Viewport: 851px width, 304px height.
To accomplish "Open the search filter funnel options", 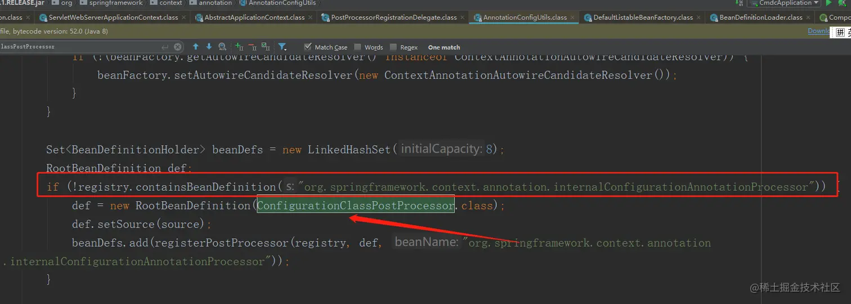I will (283, 47).
